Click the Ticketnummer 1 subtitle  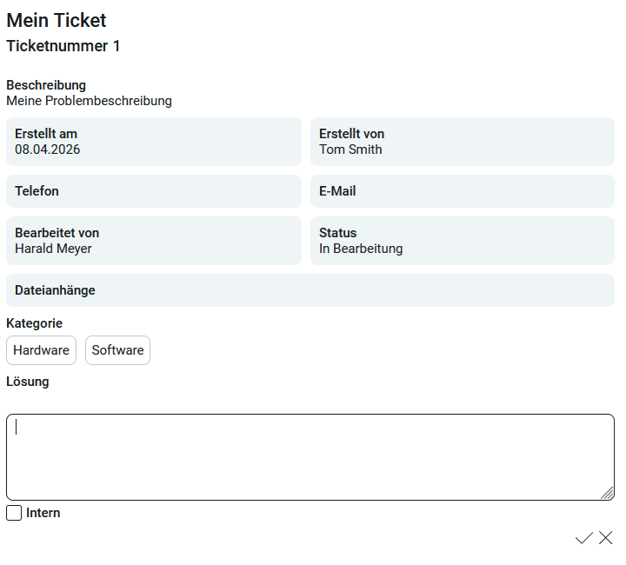pos(63,46)
